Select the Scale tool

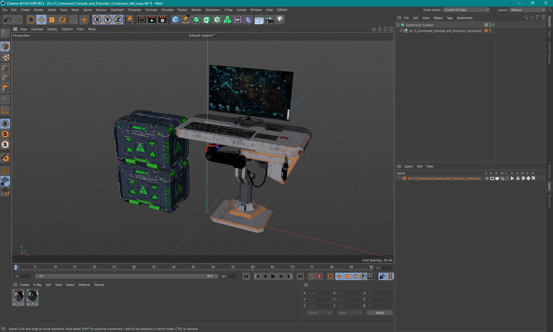[x=52, y=20]
